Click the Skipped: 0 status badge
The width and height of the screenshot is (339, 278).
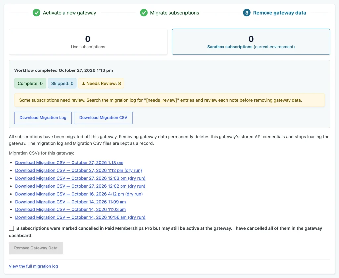[x=62, y=83]
